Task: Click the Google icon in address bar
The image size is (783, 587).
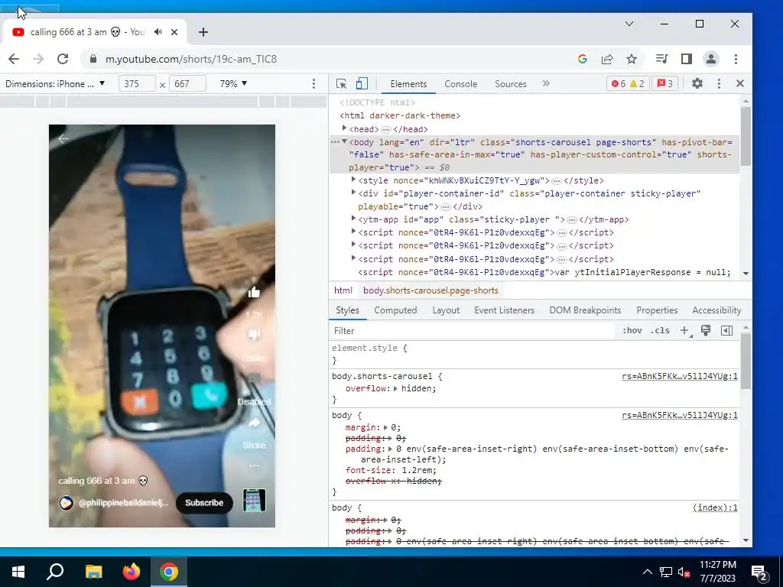Action: pyautogui.click(x=582, y=59)
